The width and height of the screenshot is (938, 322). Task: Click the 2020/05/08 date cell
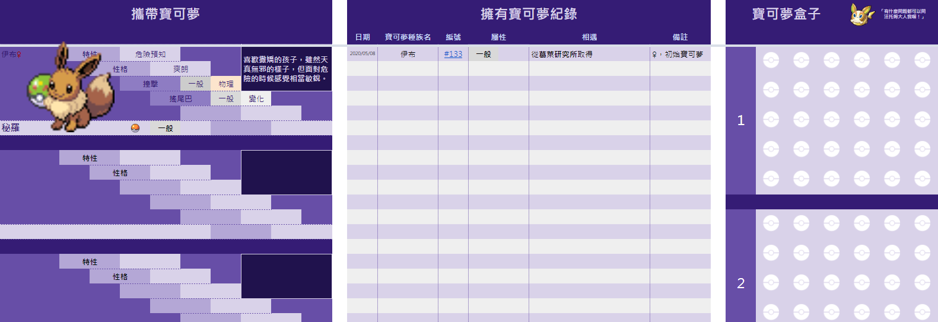363,54
